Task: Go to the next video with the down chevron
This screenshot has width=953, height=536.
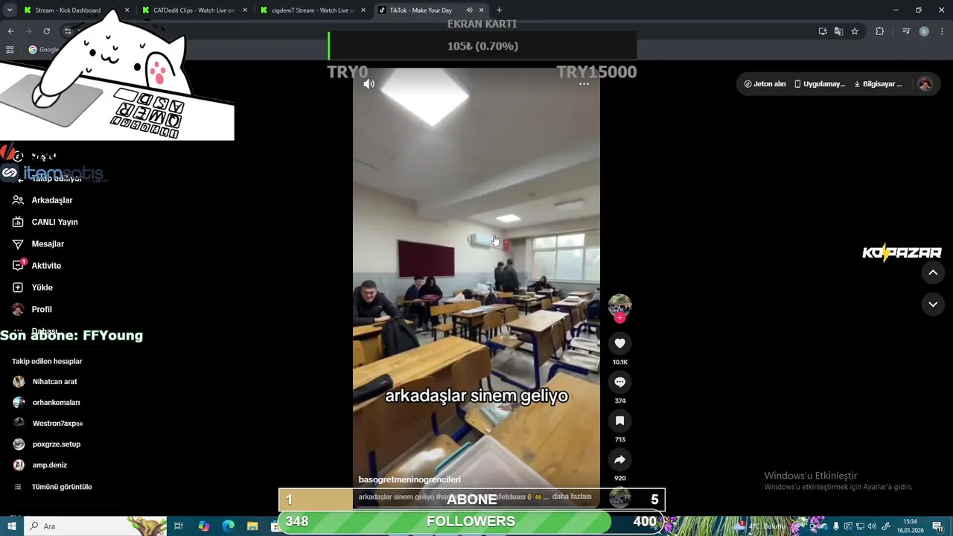Action: pyautogui.click(x=933, y=304)
